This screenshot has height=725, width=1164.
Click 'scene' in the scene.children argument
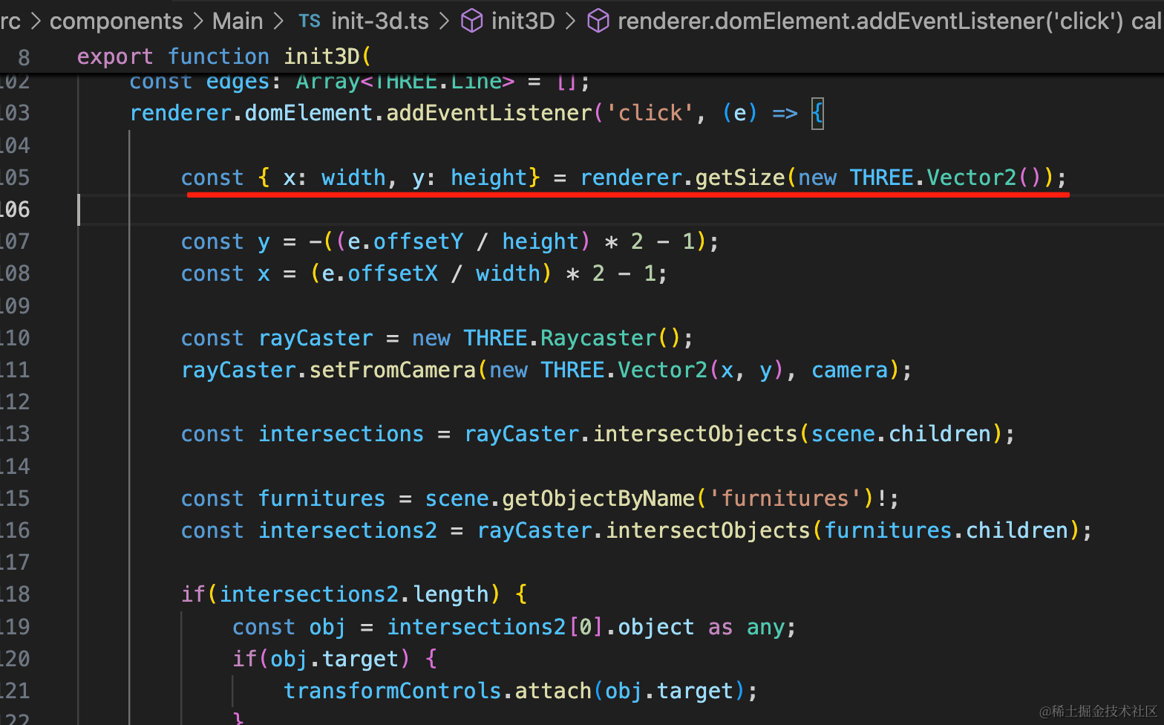click(x=843, y=434)
